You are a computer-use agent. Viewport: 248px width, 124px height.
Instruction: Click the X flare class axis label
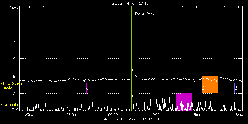14,24
